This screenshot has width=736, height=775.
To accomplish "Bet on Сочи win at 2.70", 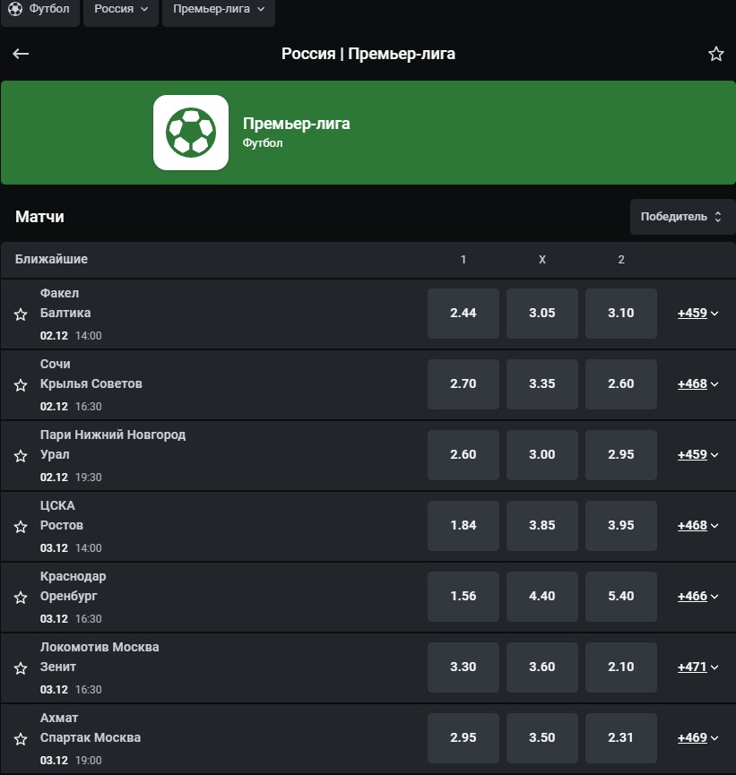I will pos(463,384).
